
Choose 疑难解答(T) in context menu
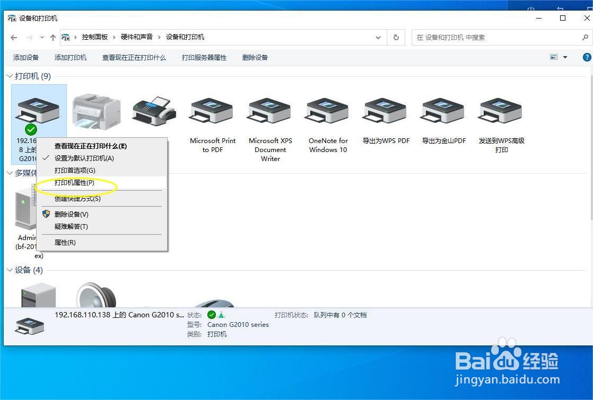(x=102, y=226)
